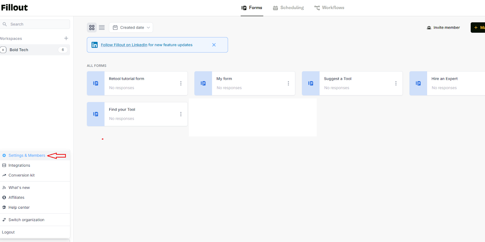Image resolution: width=485 pixels, height=242 pixels.
Task: Click the search magnifier icon
Action: 5,24
